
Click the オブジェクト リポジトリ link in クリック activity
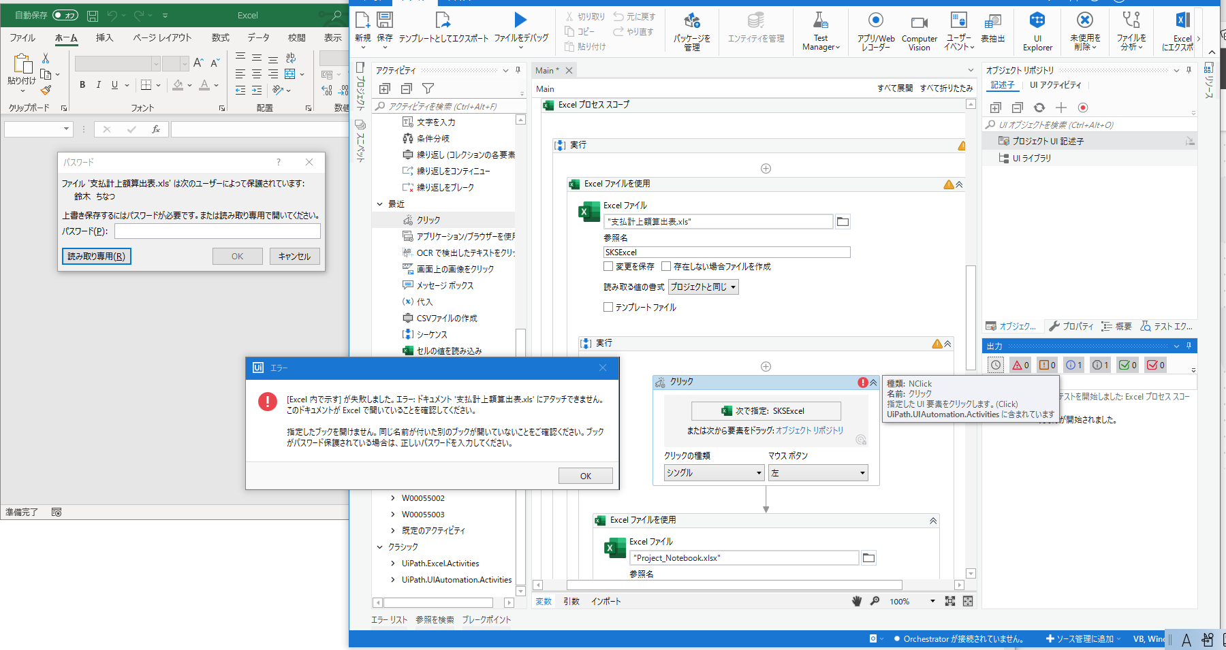click(809, 431)
